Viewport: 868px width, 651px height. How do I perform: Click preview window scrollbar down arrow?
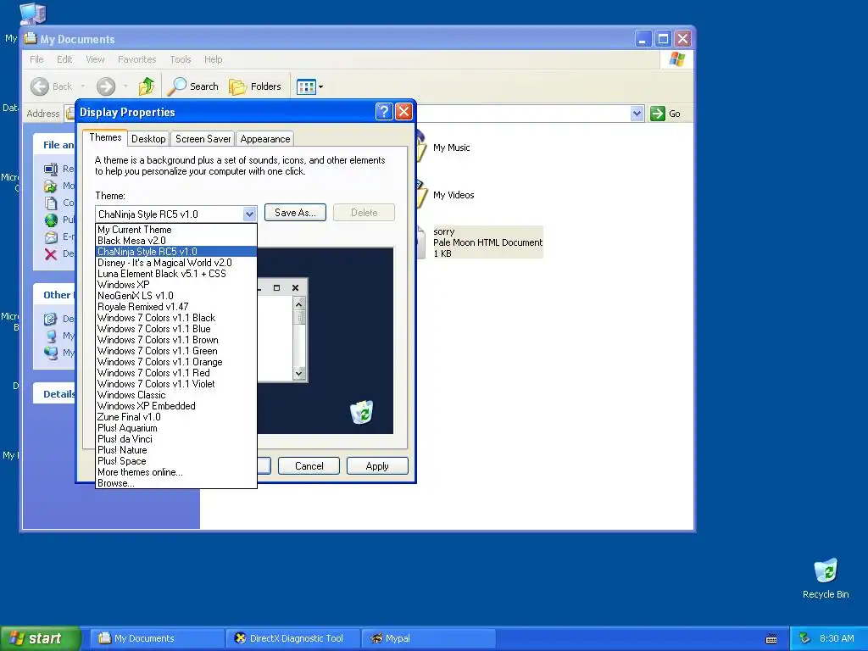(299, 374)
